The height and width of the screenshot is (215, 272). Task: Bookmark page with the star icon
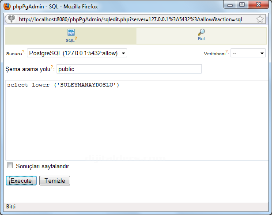[260, 19]
